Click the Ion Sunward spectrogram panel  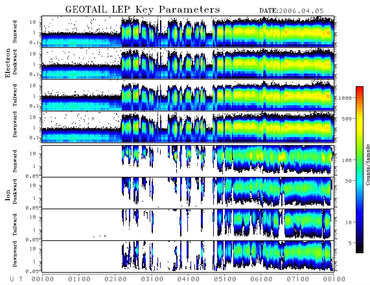pyautogui.click(x=188, y=161)
